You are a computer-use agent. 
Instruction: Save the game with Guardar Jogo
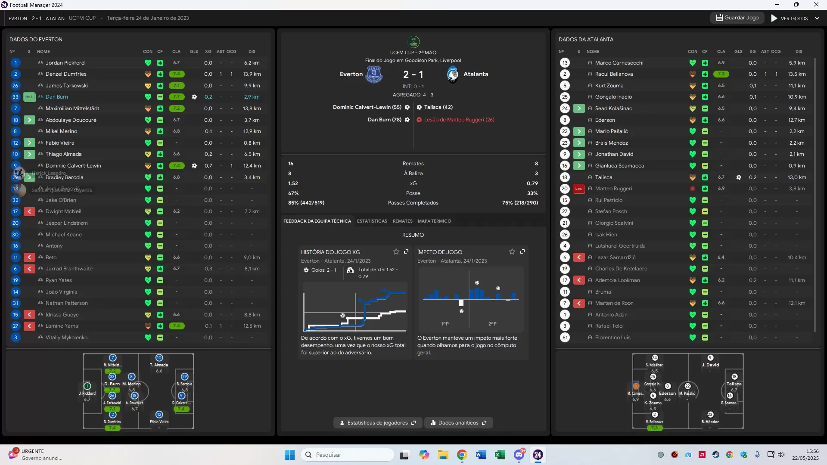(x=737, y=18)
